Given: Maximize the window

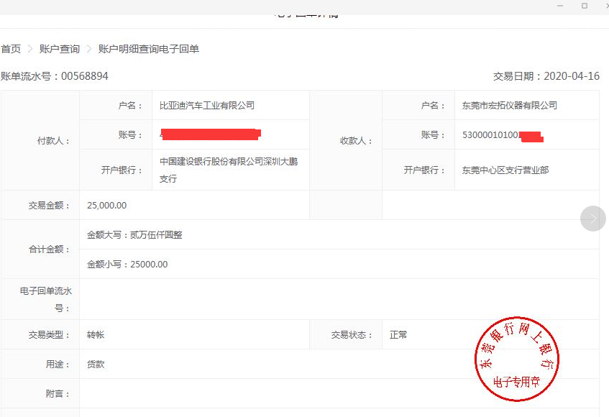Looking at the screenshot, I should [x=584, y=6].
